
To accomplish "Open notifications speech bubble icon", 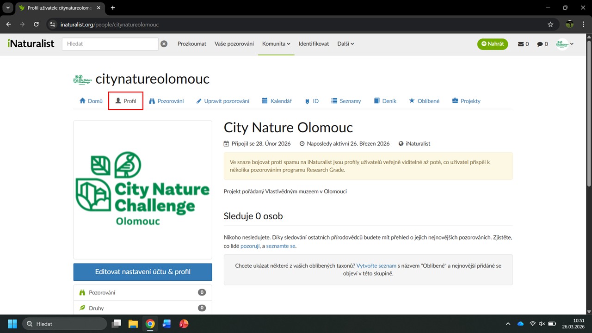I will point(542,44).
